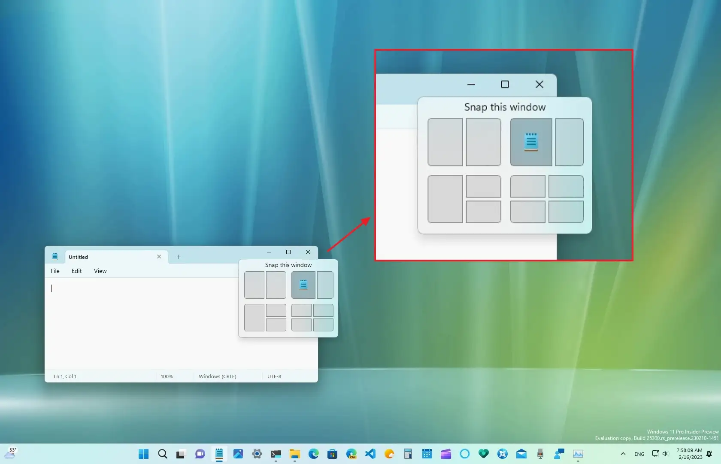Open the Edit menu in Notepad

click(x=76, y=271)
